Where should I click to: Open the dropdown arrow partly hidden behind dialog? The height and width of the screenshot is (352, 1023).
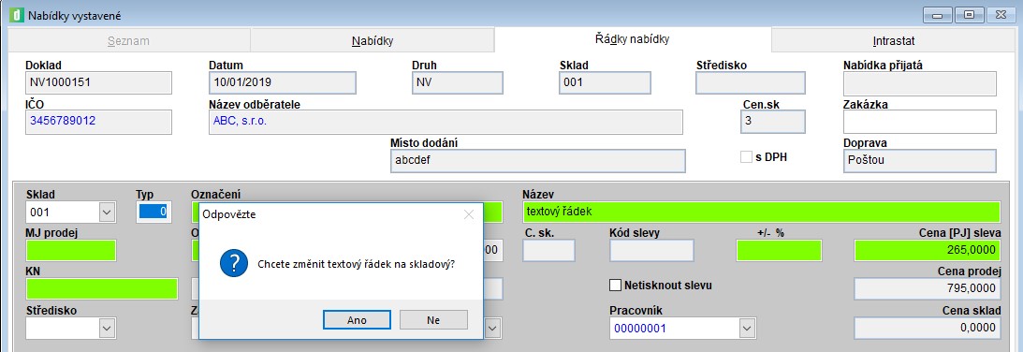pos(493,329)
